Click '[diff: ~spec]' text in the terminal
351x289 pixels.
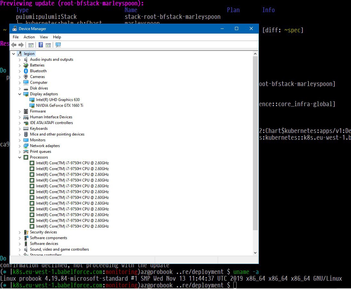pyautogui.click(x=283, y=30)
